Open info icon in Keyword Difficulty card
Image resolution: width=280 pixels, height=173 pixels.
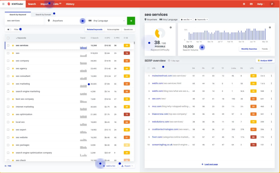coord(170,27)
